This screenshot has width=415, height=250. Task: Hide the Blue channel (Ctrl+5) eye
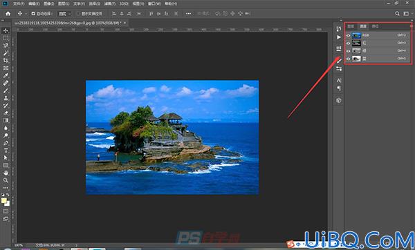click(x=349, y=59)
